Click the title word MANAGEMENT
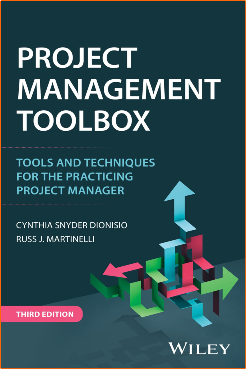Image resolution: width=246 pixels, height=369 pixels. [x=119, y=89]
